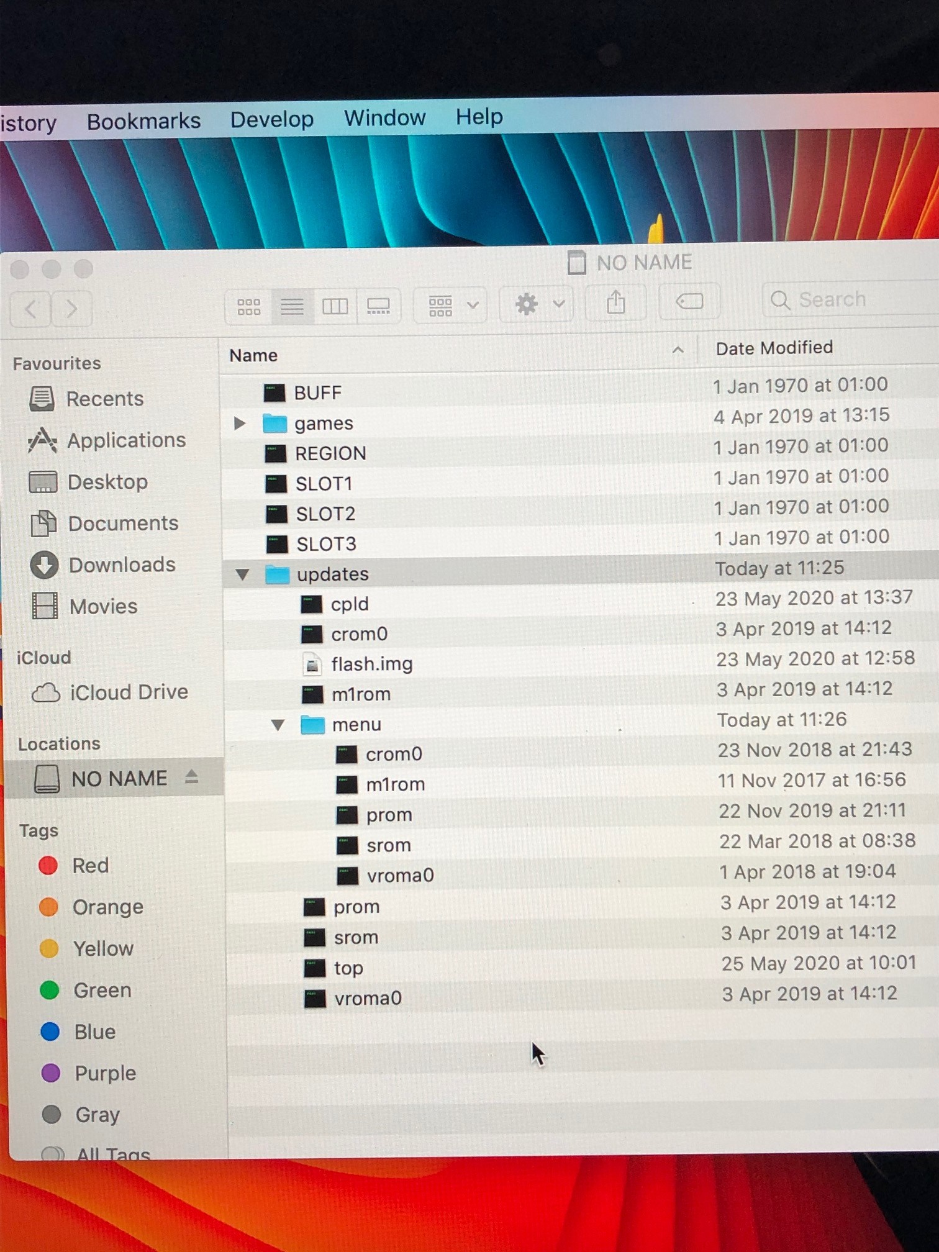Expand the games folder triangle
939x1252 pixels.
[x=240, y=424]
